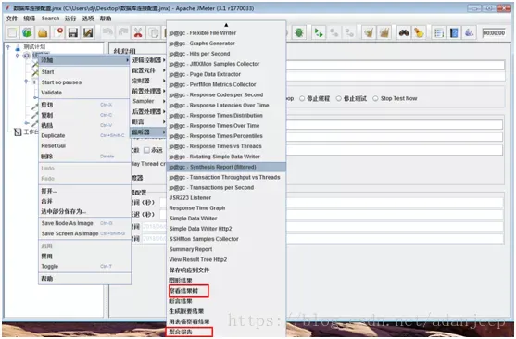
Task: Open the Search menu
Action: [x=50, y=19]
